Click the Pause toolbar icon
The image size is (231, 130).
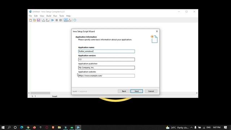pos(57,20)
